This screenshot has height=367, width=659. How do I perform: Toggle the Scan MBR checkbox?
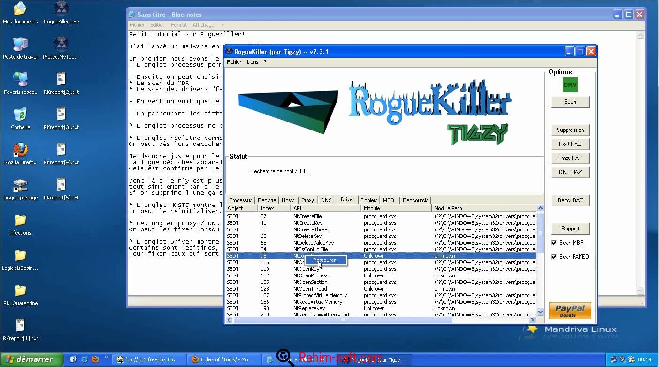click(554, 243)
